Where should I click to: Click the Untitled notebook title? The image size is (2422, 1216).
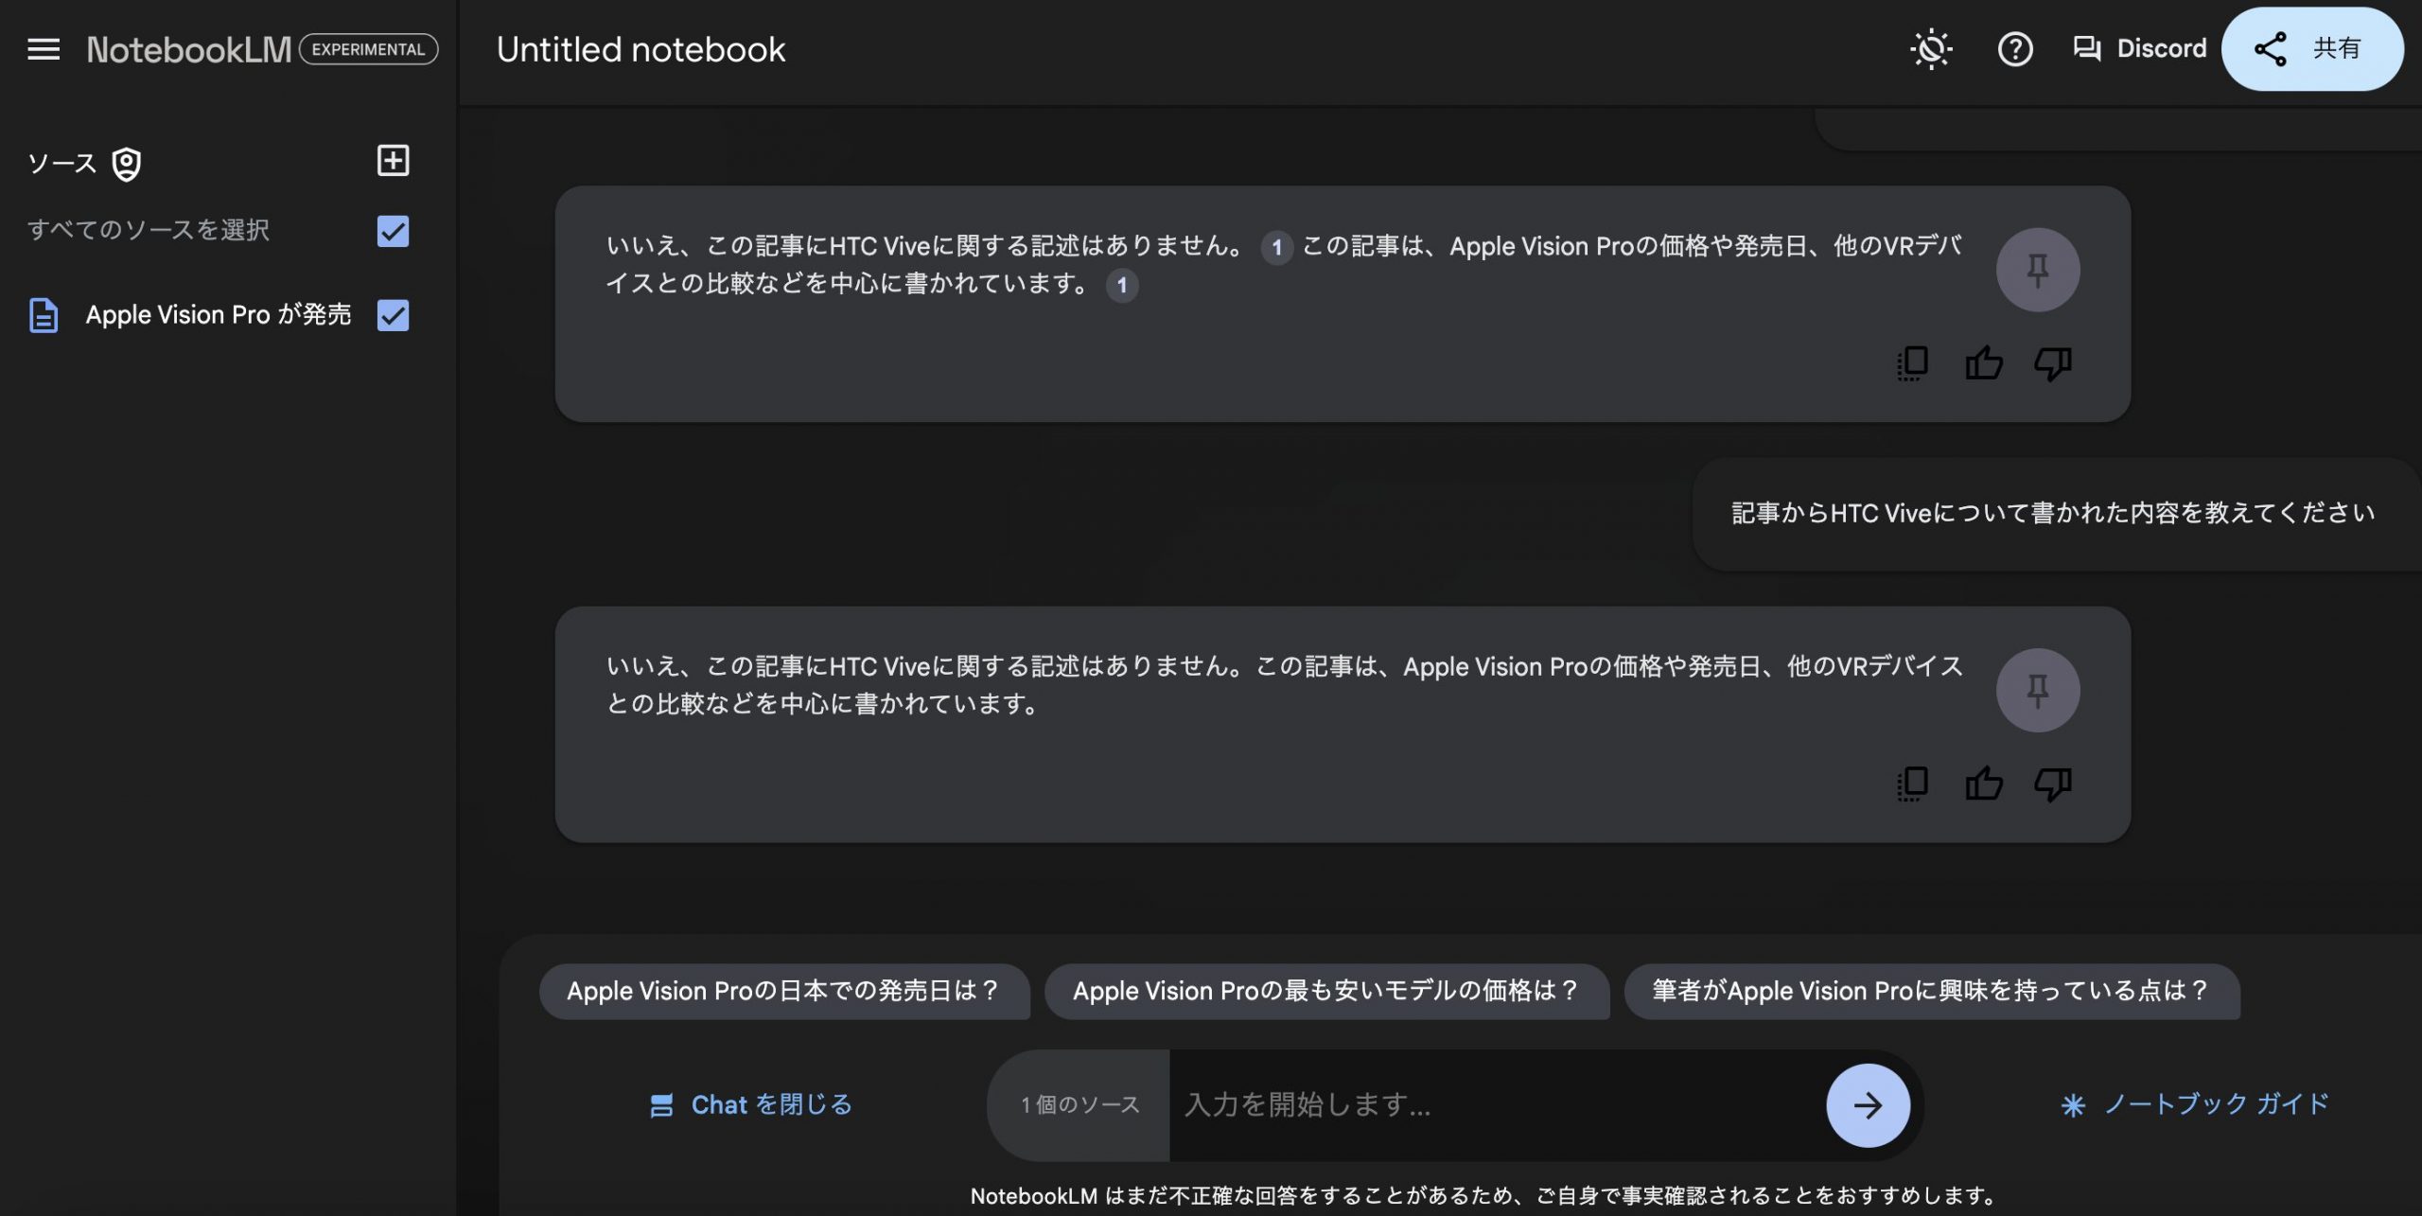click(x=641, y=49)
